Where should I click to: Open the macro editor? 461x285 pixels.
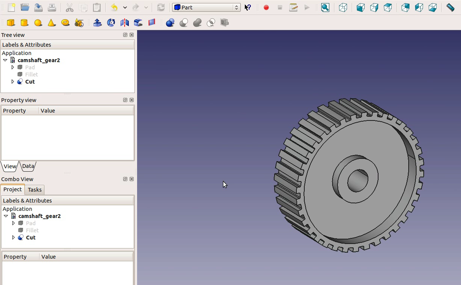293,7
